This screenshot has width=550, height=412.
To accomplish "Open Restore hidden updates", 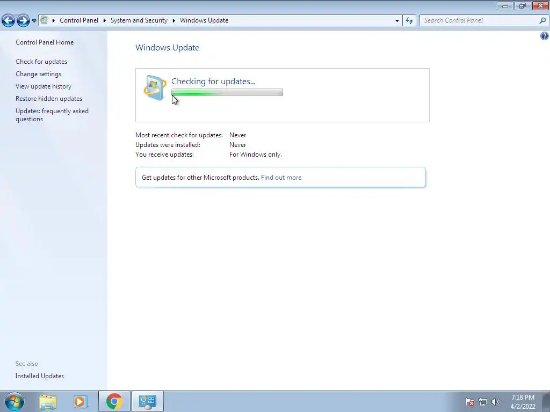I will pos(49,99).
